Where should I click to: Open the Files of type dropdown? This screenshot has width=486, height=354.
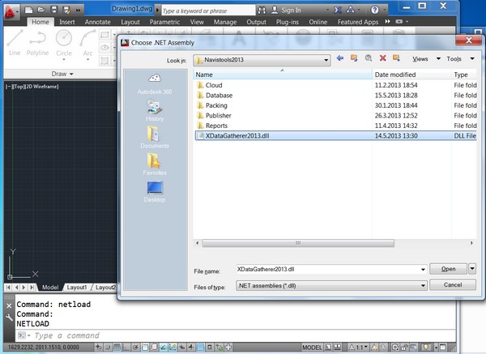(x=422, y=285)
